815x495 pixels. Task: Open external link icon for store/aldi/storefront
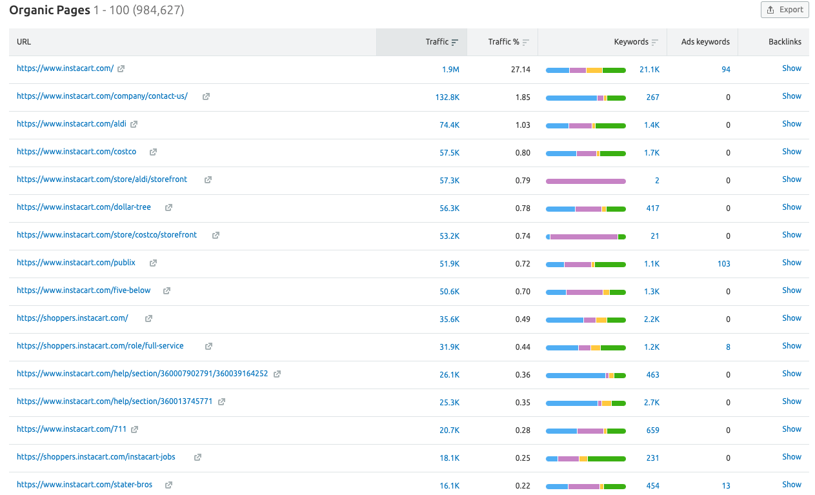[208, 179]
